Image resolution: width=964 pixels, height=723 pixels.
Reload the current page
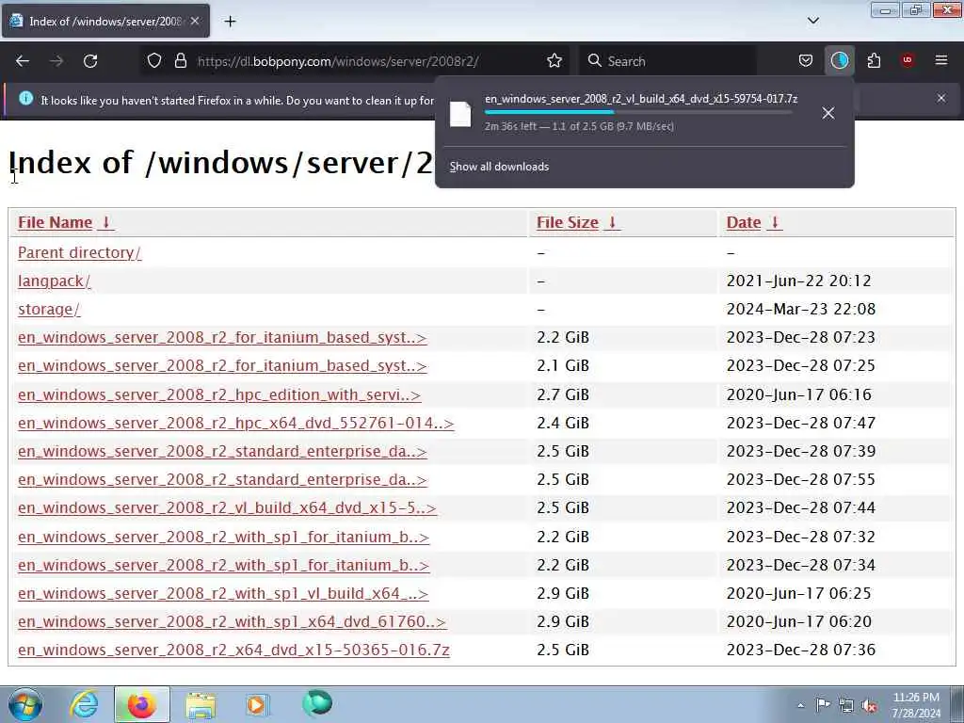(x=90, y=61)
